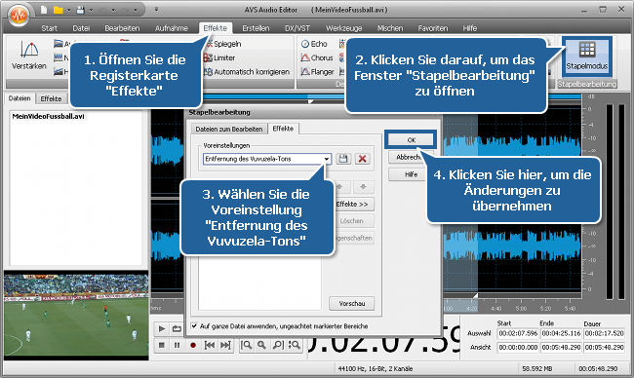Click the Auswahl Ende time field
The image size is (634, 378).
tap(561, 333)
